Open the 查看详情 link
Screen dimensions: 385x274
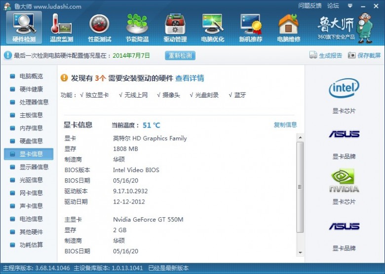pyautogui.click(x=190, y=78)
